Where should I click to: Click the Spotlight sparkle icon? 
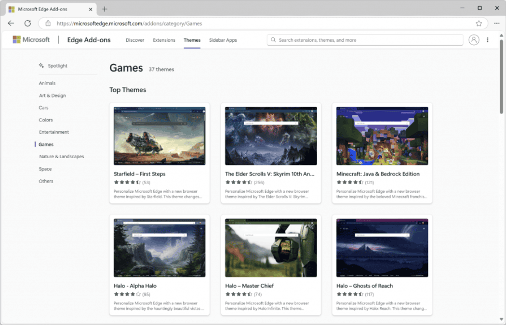click(41, 65)
